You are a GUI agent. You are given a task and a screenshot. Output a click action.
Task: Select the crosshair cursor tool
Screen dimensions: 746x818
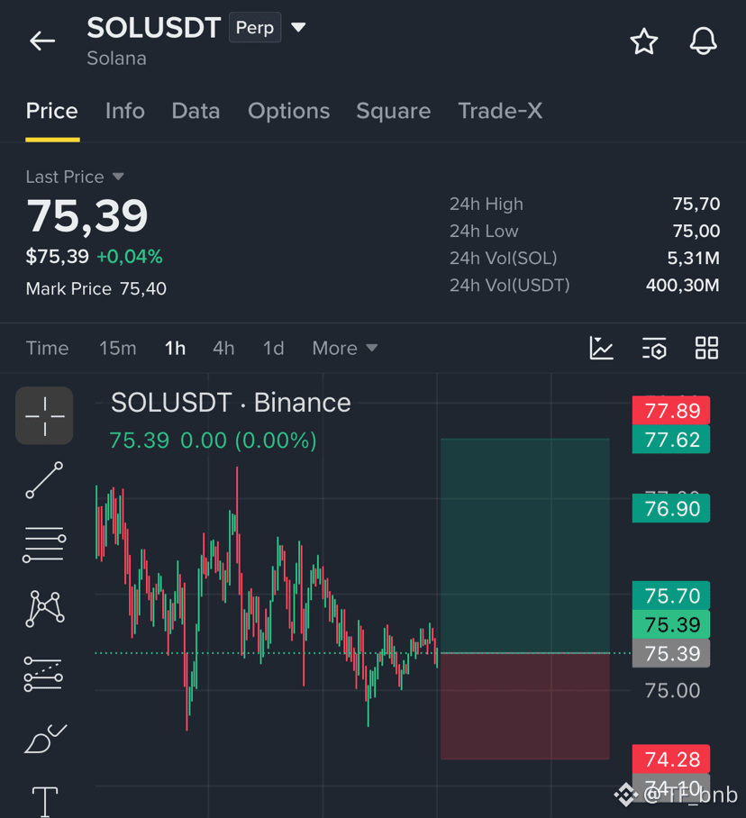[44, 416]
